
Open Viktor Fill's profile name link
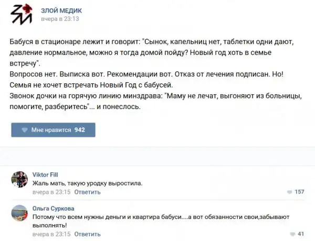coord(46,175)
